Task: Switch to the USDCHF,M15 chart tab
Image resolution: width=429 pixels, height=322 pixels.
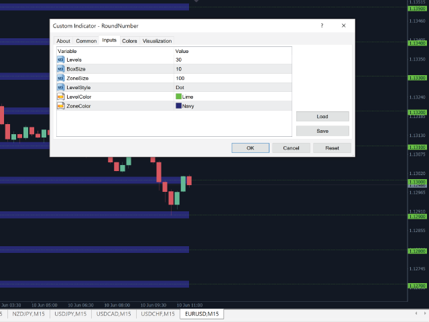Action: tap(158, 314)
